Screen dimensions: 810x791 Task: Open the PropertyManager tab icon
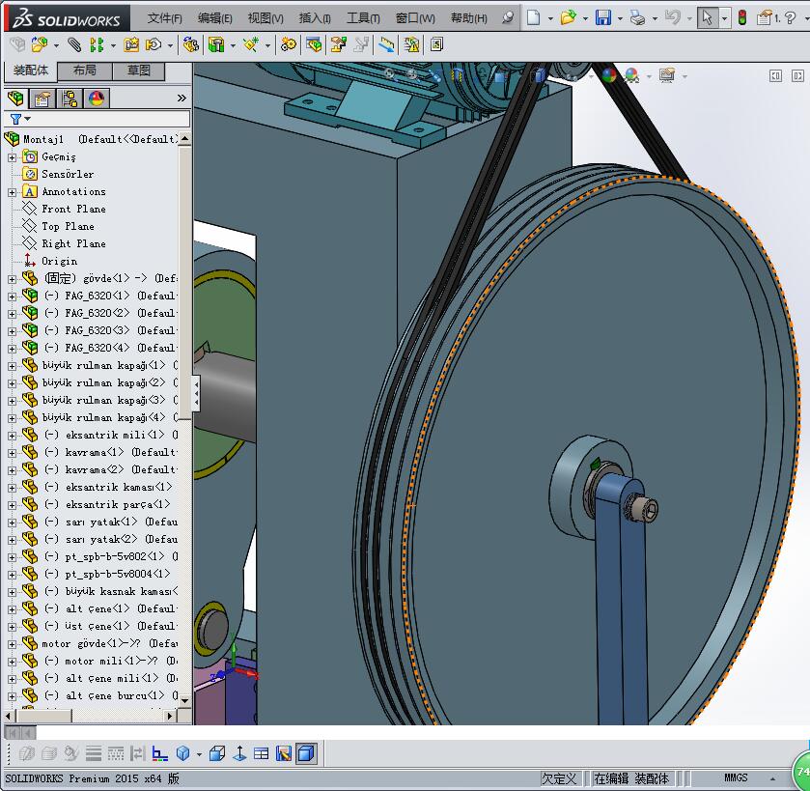coord(42,99)
